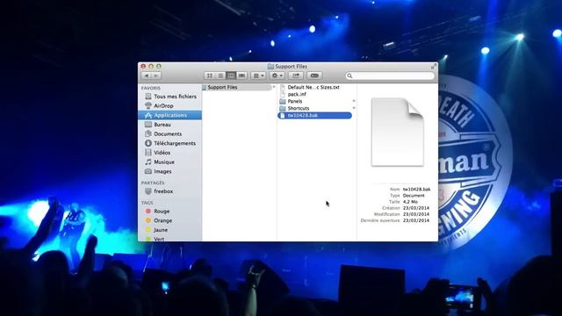Click the 4,2 Mo size value

tap(410, 202)
